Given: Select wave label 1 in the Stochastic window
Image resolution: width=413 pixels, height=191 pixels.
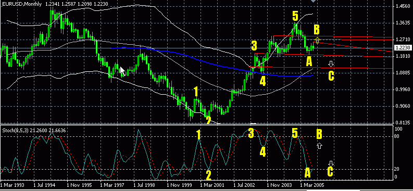Looking at the screenshot, I should coord(199,135).
